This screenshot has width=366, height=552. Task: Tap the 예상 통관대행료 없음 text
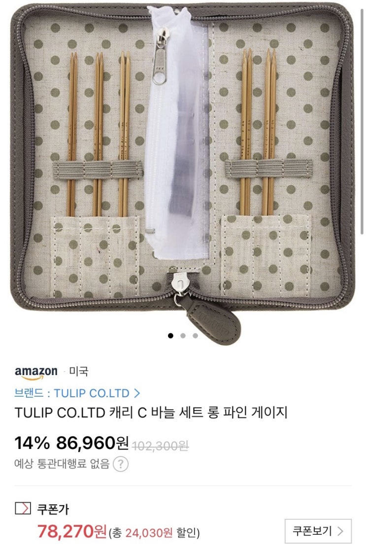click(62, 464)
